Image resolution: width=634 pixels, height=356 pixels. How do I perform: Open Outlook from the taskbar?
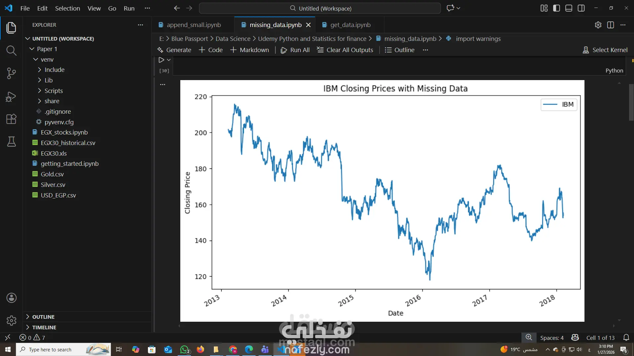tap(168, 349)
